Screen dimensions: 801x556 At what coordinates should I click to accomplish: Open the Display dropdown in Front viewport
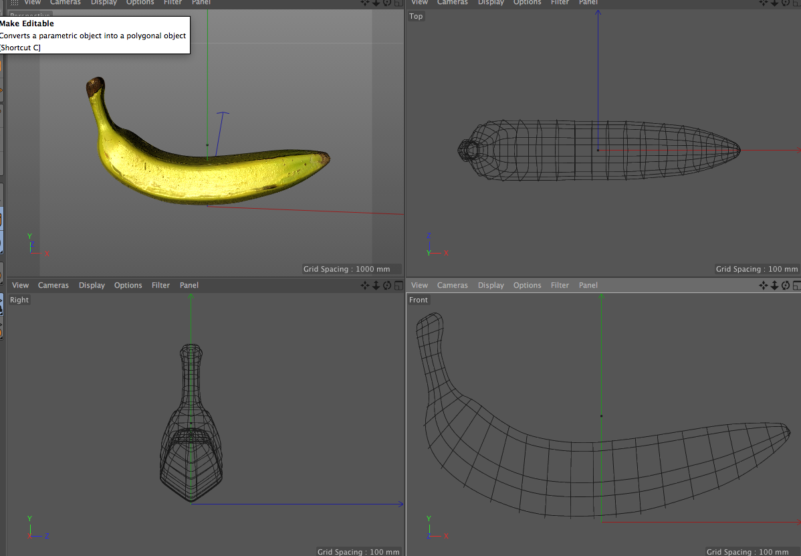click(491, 285)
